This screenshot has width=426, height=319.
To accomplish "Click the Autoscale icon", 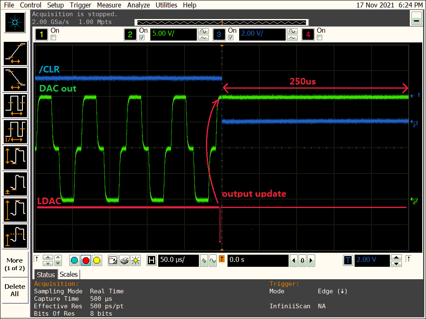I will tap(112, 261).
